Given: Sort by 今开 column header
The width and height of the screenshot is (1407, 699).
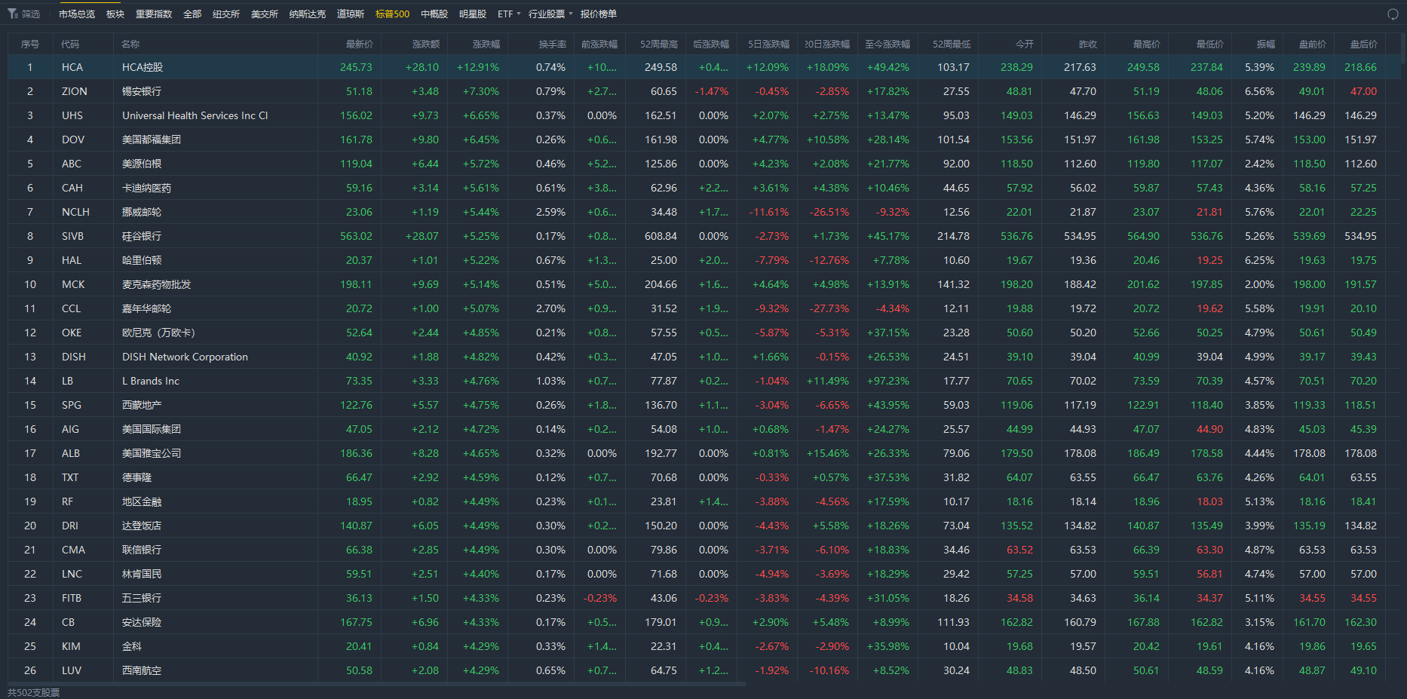Looking at the screenshot, I should pos(1025,44).
